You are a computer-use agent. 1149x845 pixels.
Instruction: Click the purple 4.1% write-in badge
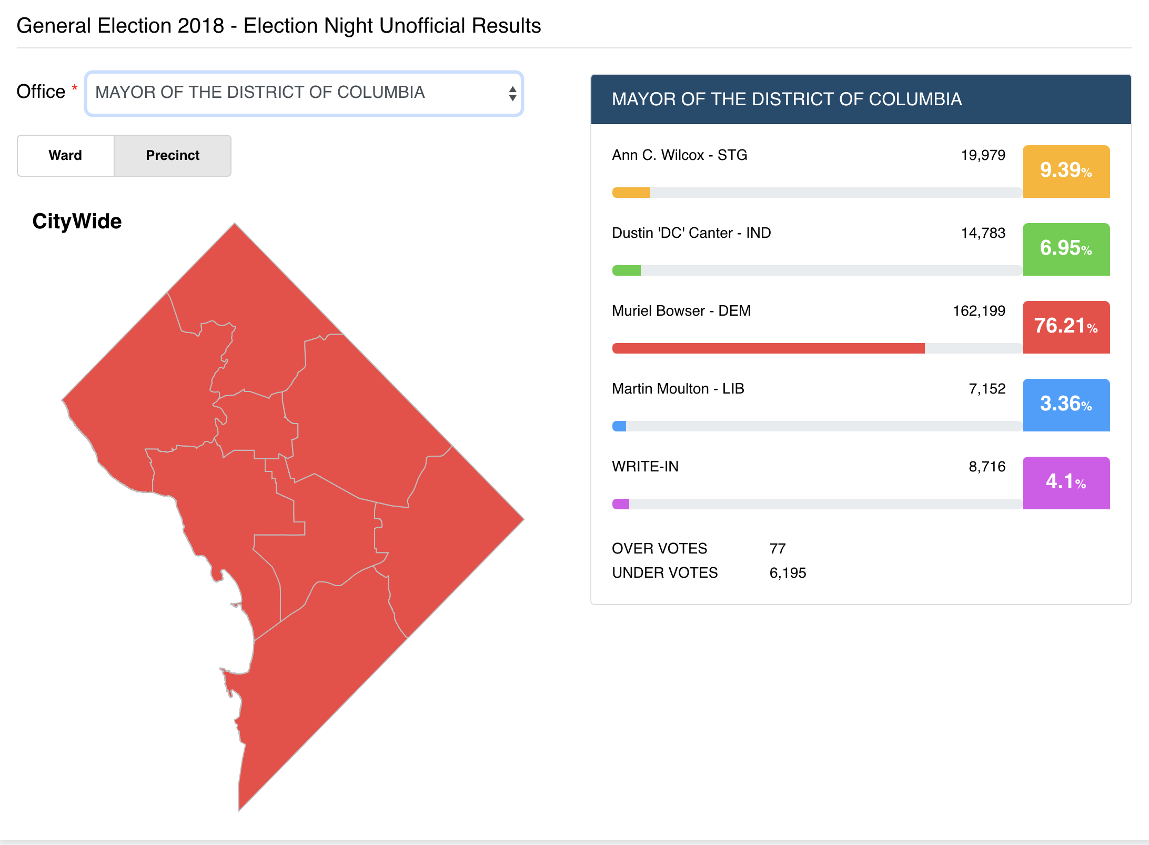click(x=1066, y=482)
